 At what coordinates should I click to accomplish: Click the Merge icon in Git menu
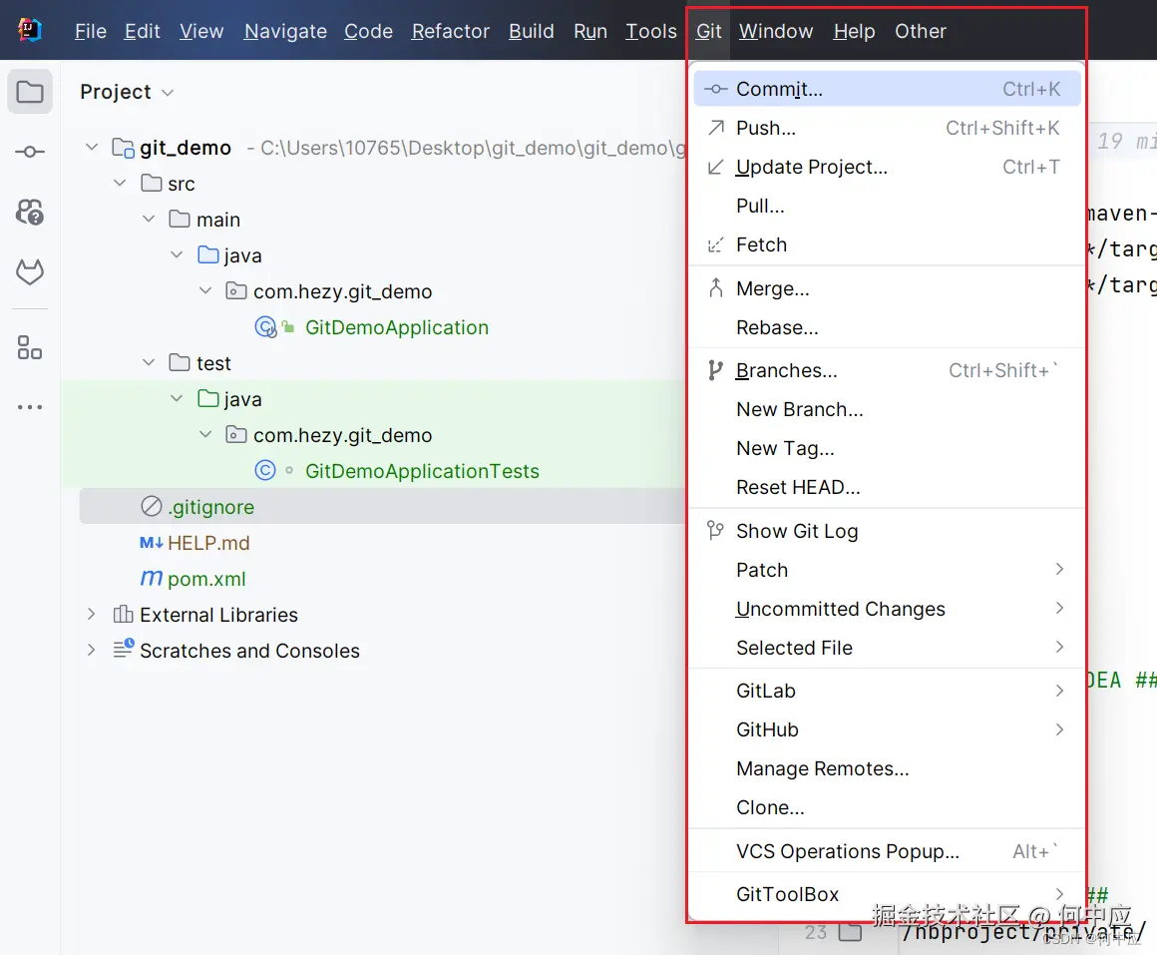point(716,287)
